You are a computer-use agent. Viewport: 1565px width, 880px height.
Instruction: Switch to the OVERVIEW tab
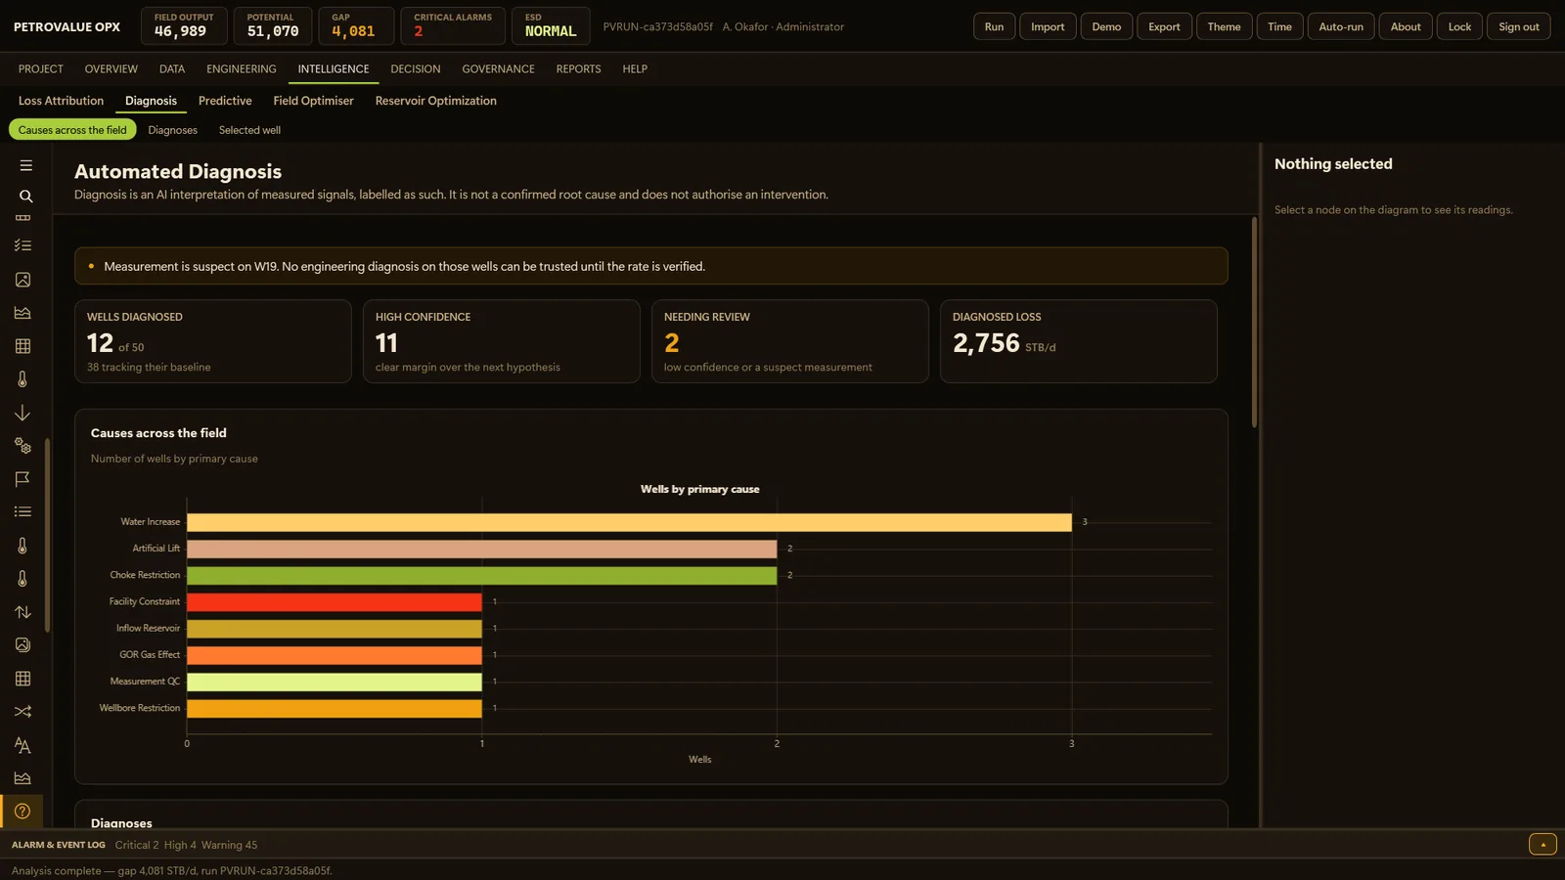pos(112,69)
